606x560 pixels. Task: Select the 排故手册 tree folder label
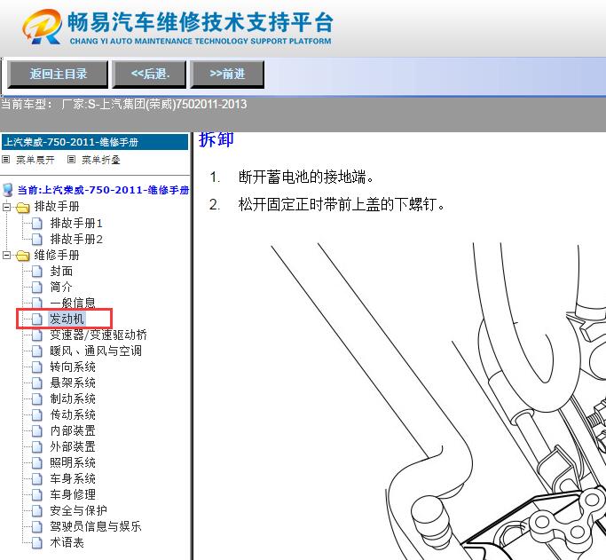point(57,207)
